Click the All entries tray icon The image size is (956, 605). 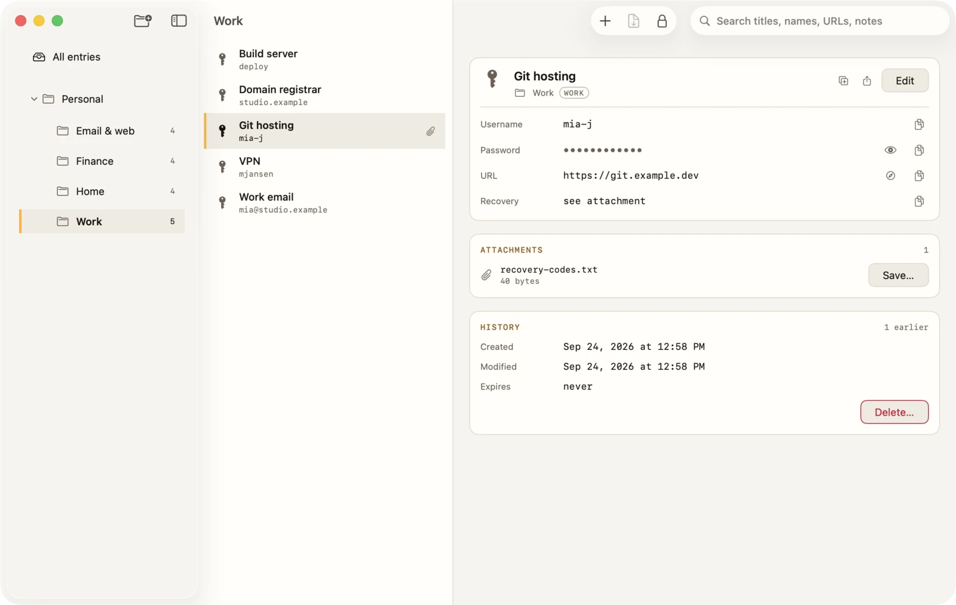(x=39, y=57)
